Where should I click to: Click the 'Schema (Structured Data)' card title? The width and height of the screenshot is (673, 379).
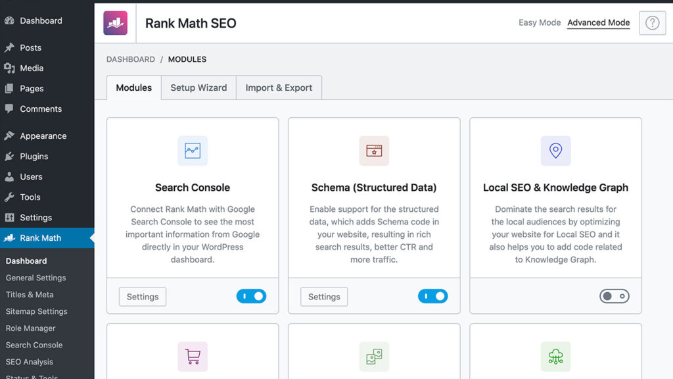(x=374, y=188)
